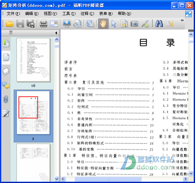Click the thumbnail panel scroll-up arrow
The width and height of the screenshot is (195, 183).
click(x=57, y=39)
